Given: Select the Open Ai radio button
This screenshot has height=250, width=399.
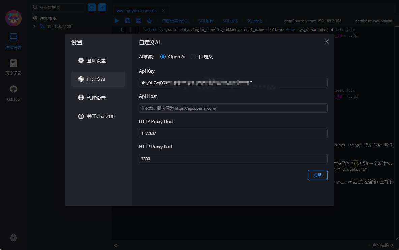Looking at the screenshot, I should (x=163, y=57).
